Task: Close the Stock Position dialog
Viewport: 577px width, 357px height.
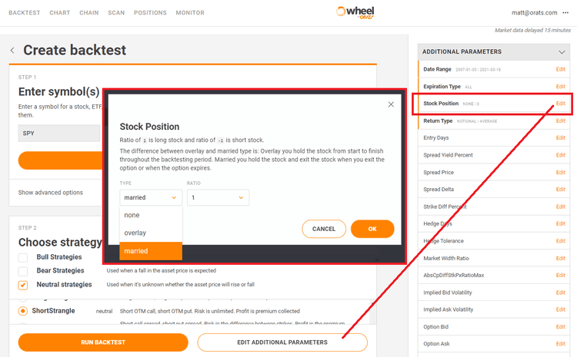Action: [x=391, y=104]
